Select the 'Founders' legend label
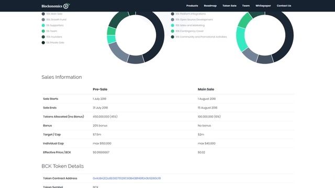Viewport: 335px width, 188px height. (54, 37)
